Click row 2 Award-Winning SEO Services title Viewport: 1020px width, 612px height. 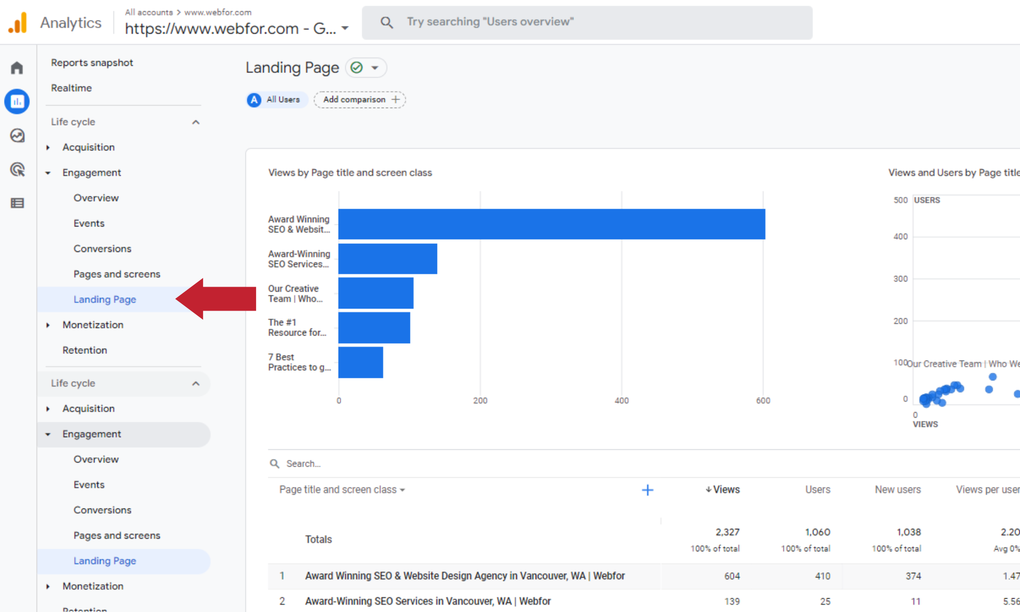coord(428,601)
